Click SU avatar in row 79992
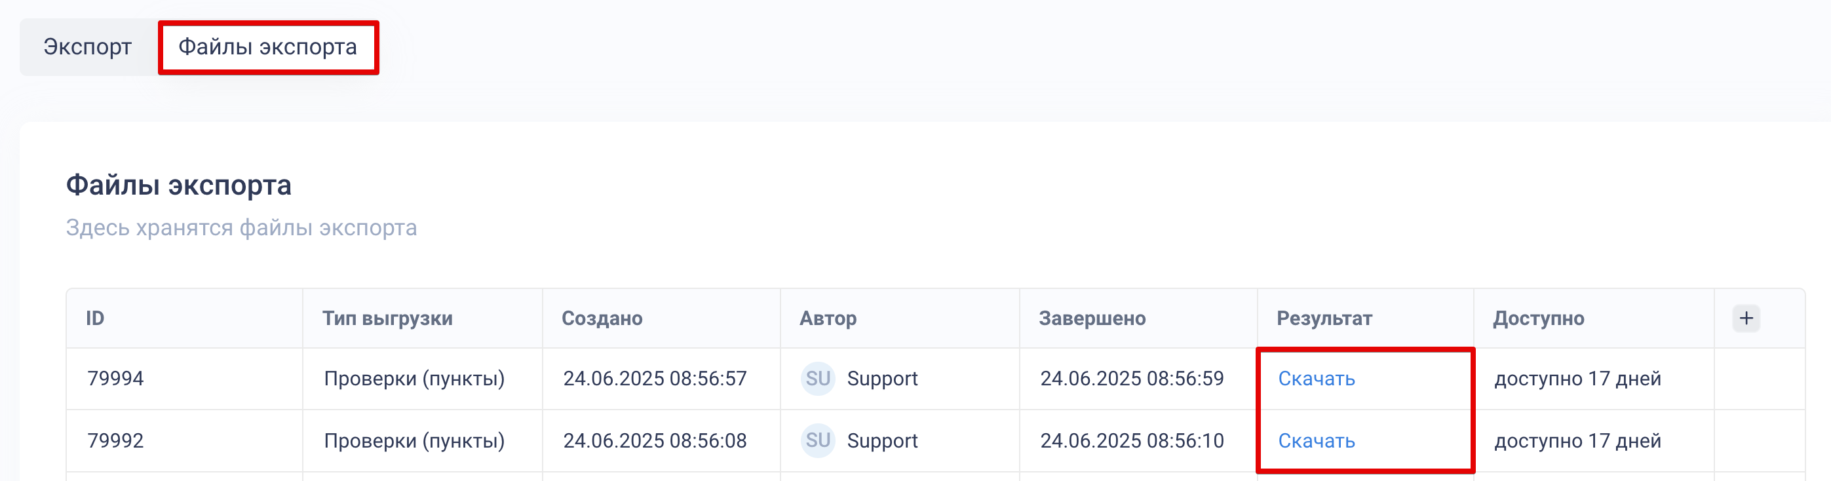The image size is (1831, 481). 817,440
